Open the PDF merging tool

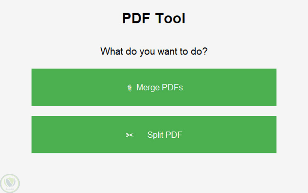[154, 87]
